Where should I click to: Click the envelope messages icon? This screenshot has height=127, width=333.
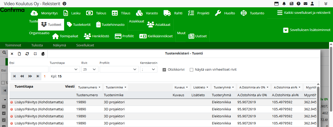[x=305, y=4]
